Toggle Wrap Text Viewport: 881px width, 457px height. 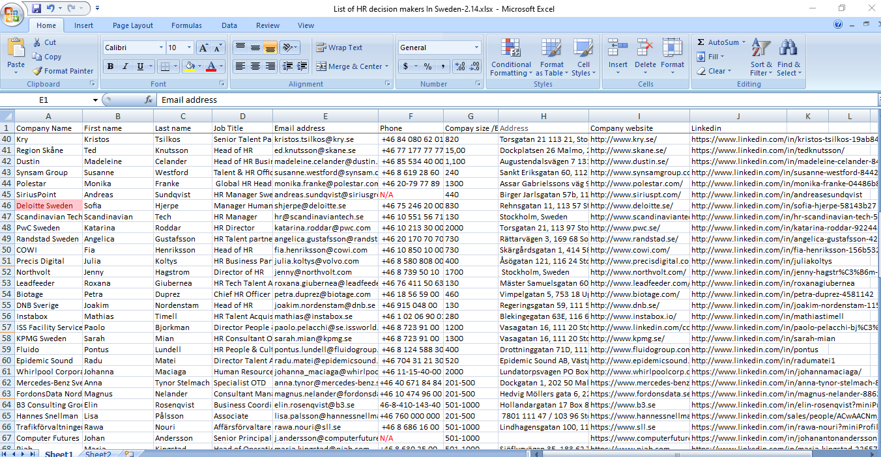[x=339, y=48]
